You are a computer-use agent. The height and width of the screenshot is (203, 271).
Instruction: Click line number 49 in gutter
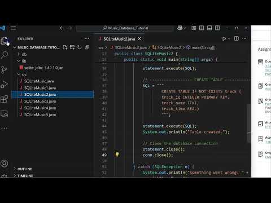pyautogui.click(x=104, y=155)
